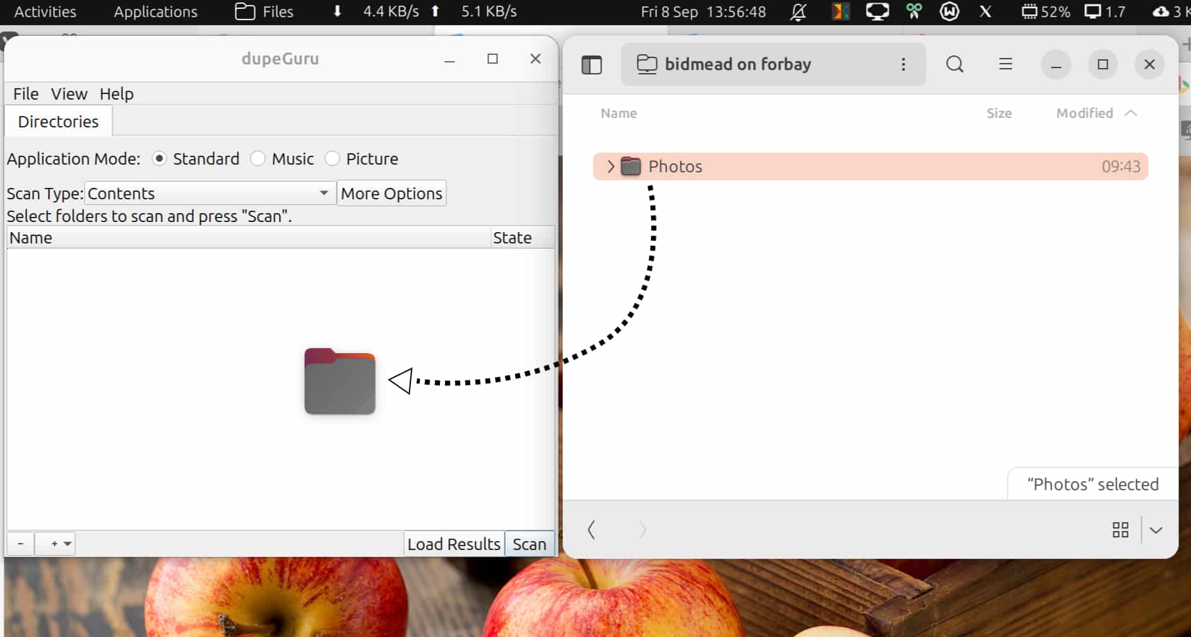Open the plus add-folder dropdown

(x=56, y=543)
